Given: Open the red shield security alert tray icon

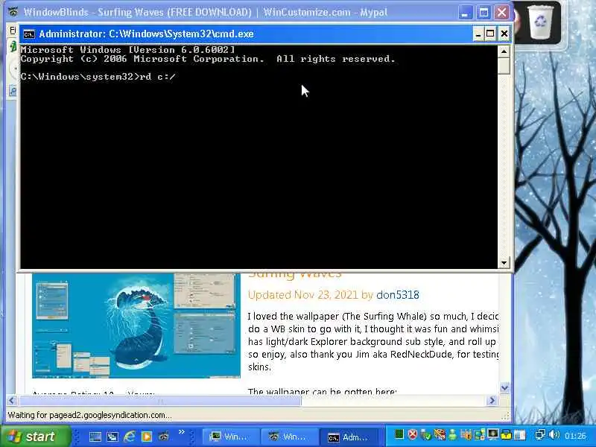Looking at the screenshot, I should click(x=413, y=434).
